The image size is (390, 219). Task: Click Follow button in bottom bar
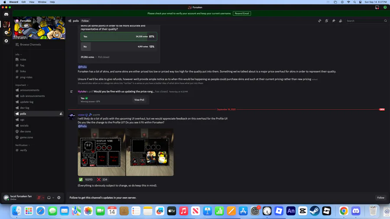(x=380, y=198)
